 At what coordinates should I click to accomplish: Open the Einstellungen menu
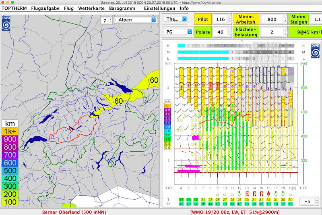click(159, 8)
